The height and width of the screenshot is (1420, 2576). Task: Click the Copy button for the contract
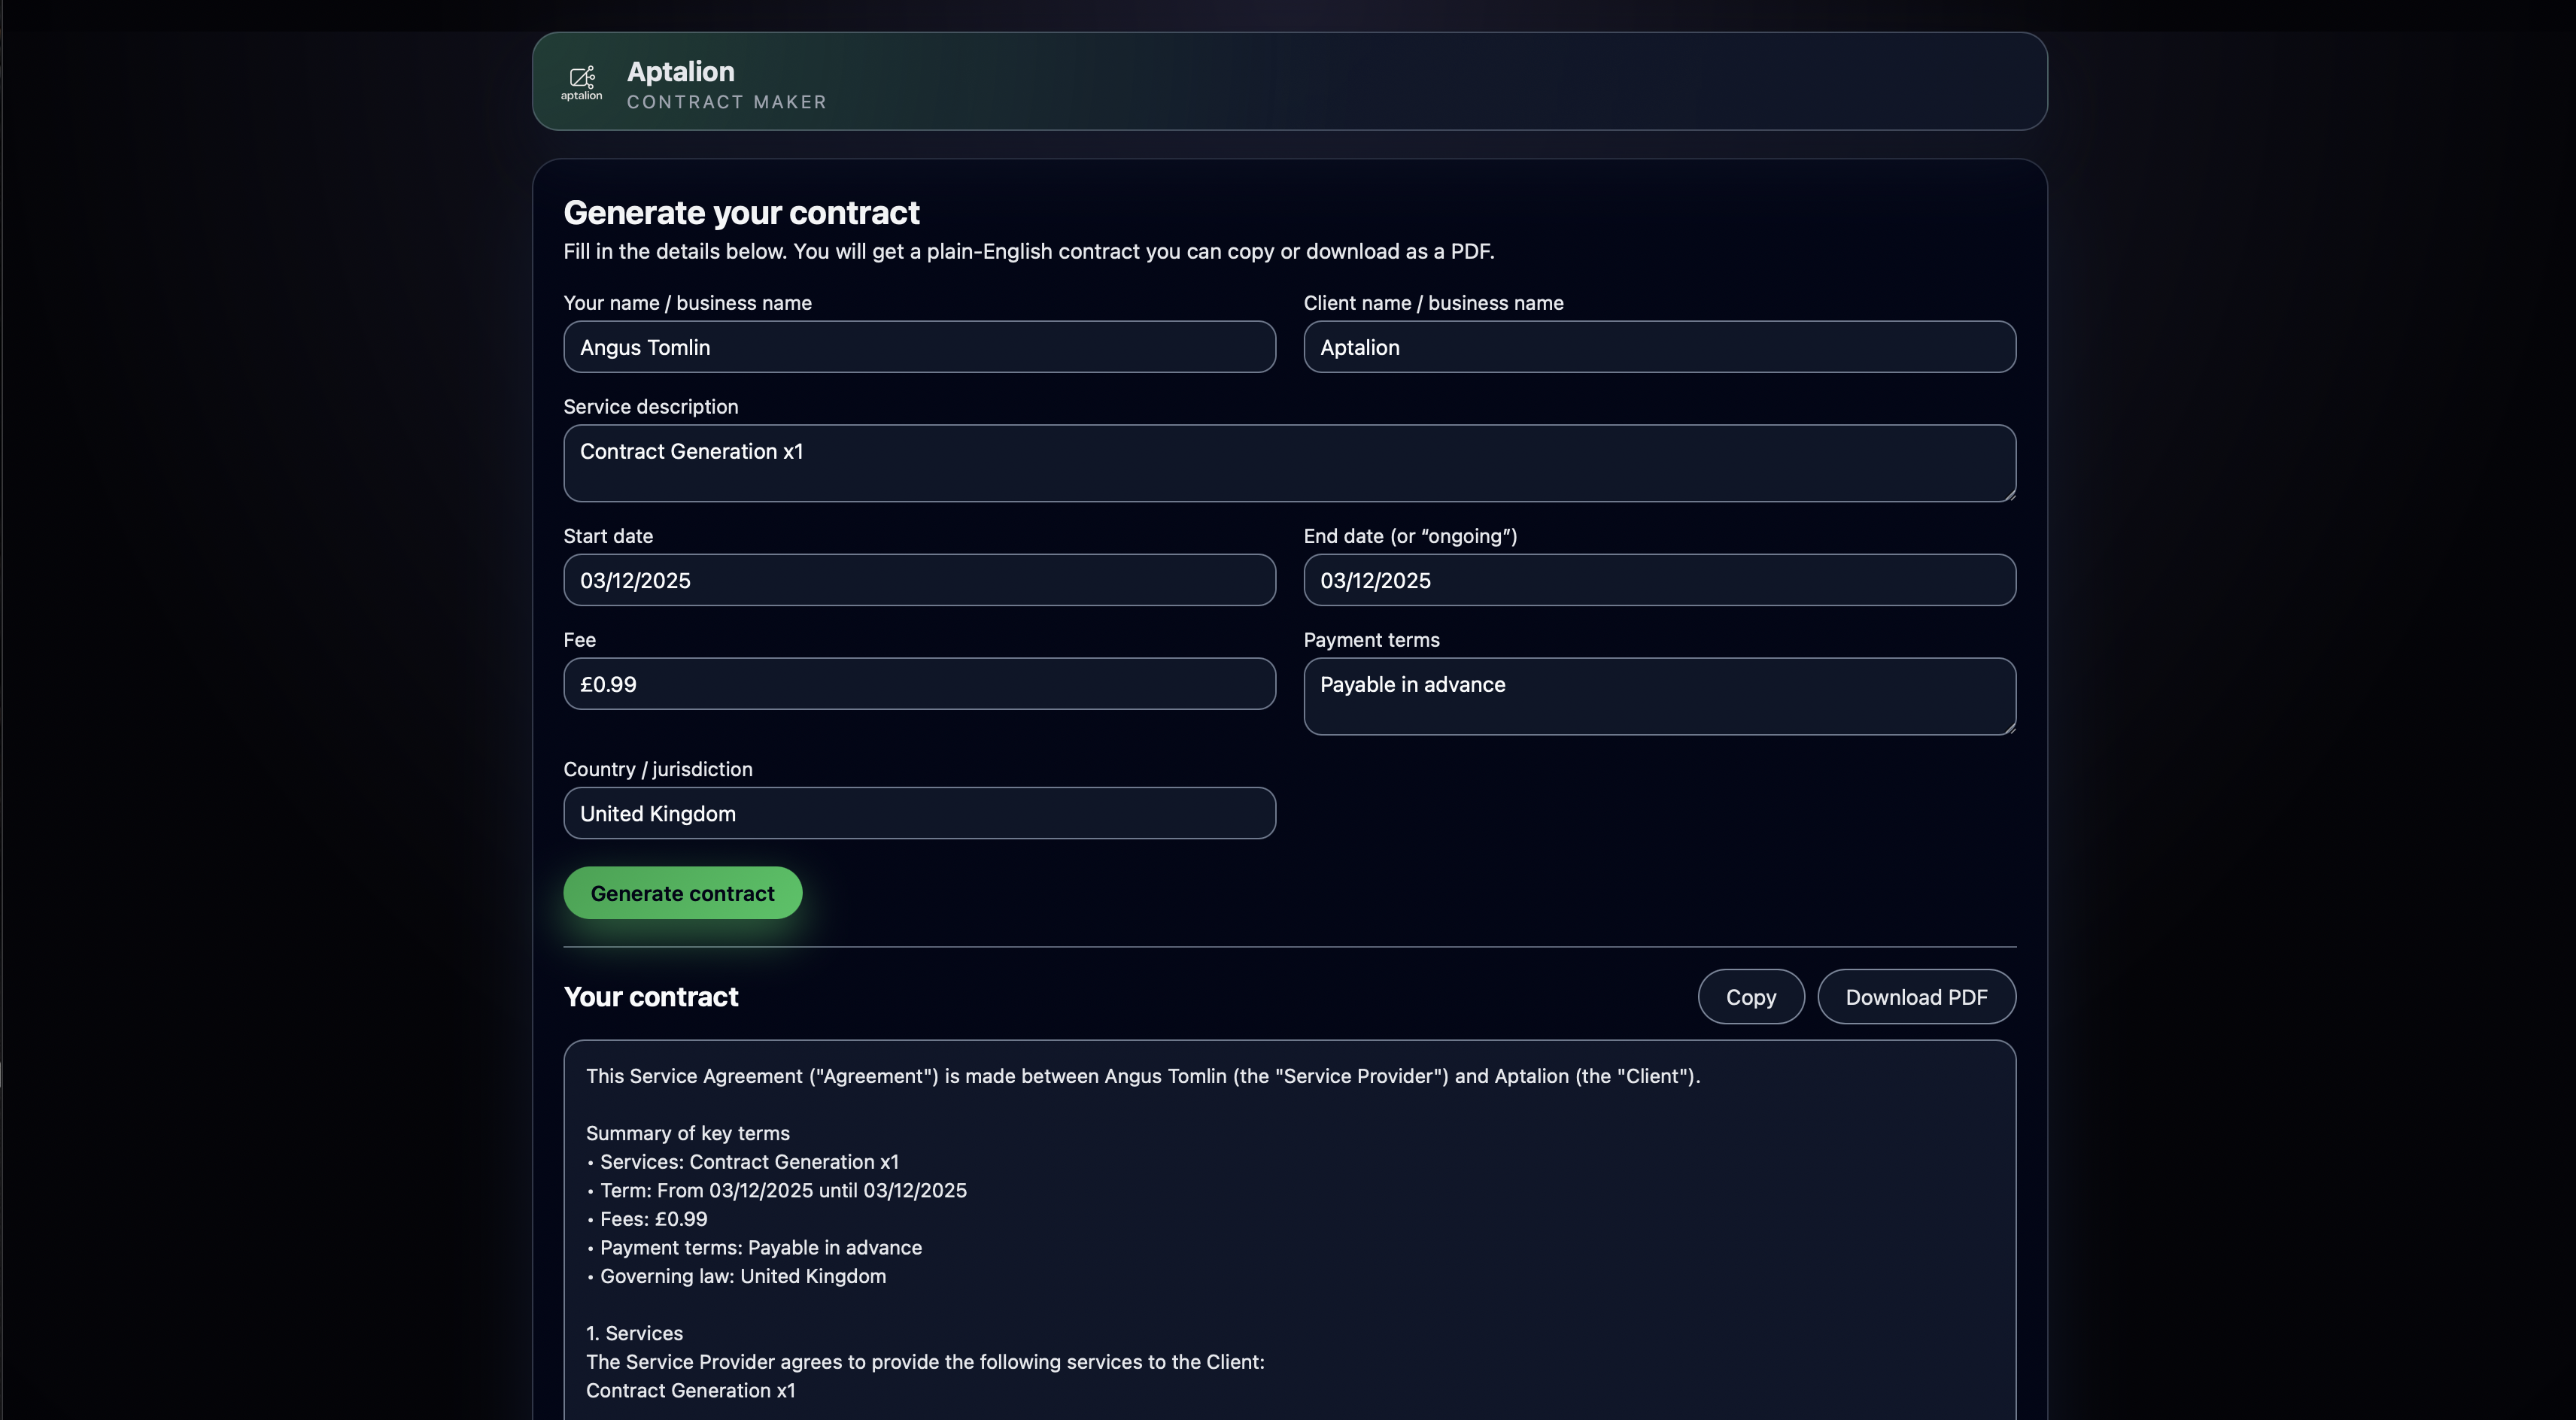1750,996
